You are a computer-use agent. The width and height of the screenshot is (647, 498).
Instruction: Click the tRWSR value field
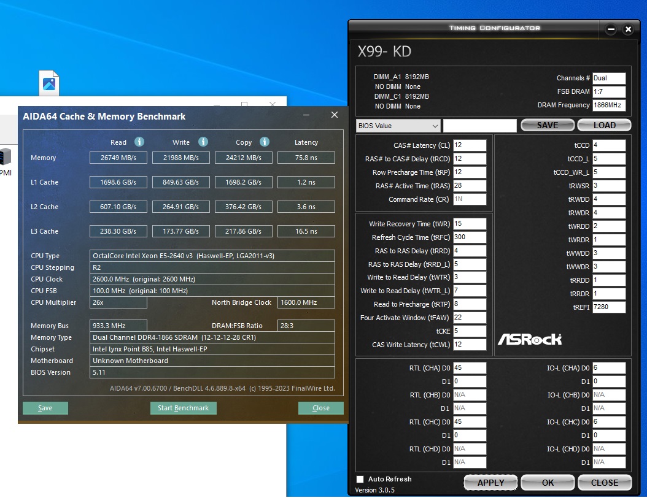[609, 185]
